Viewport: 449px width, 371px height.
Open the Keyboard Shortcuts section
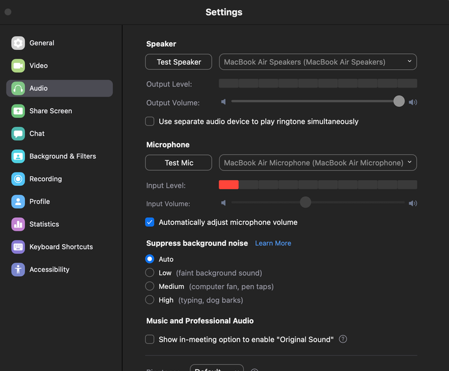point(60,247)
